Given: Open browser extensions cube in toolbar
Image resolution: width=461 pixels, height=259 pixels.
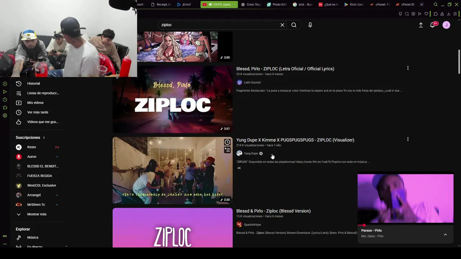Looking at the screenshot, I should (435, 14).
